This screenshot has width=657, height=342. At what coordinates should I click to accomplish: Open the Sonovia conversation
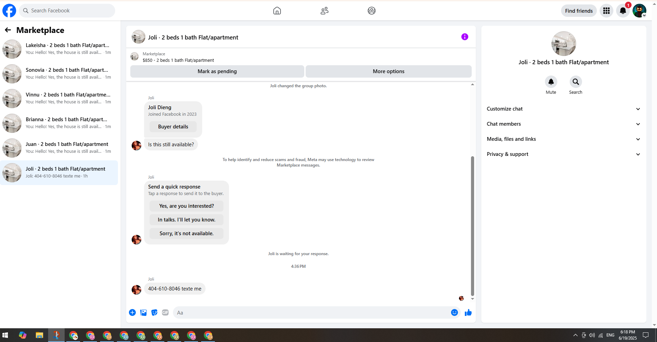pos(59,74)
